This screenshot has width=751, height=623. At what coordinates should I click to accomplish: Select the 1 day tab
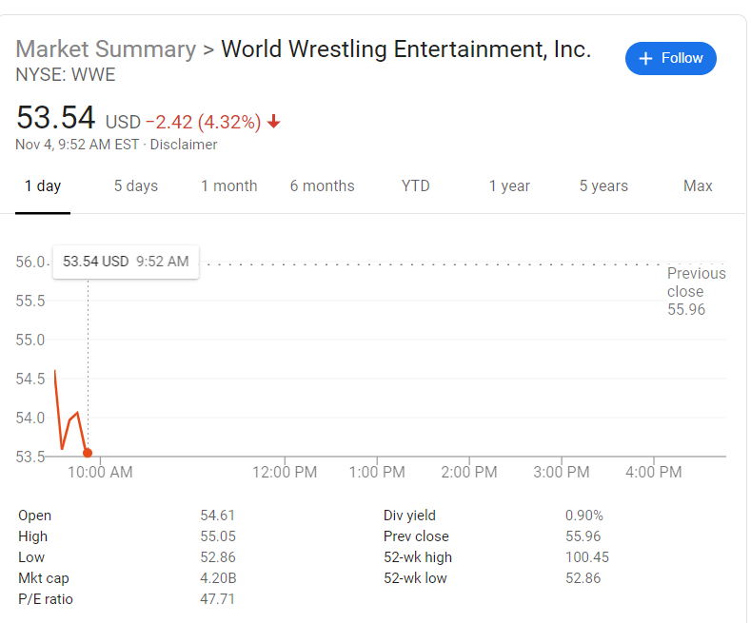43,186
